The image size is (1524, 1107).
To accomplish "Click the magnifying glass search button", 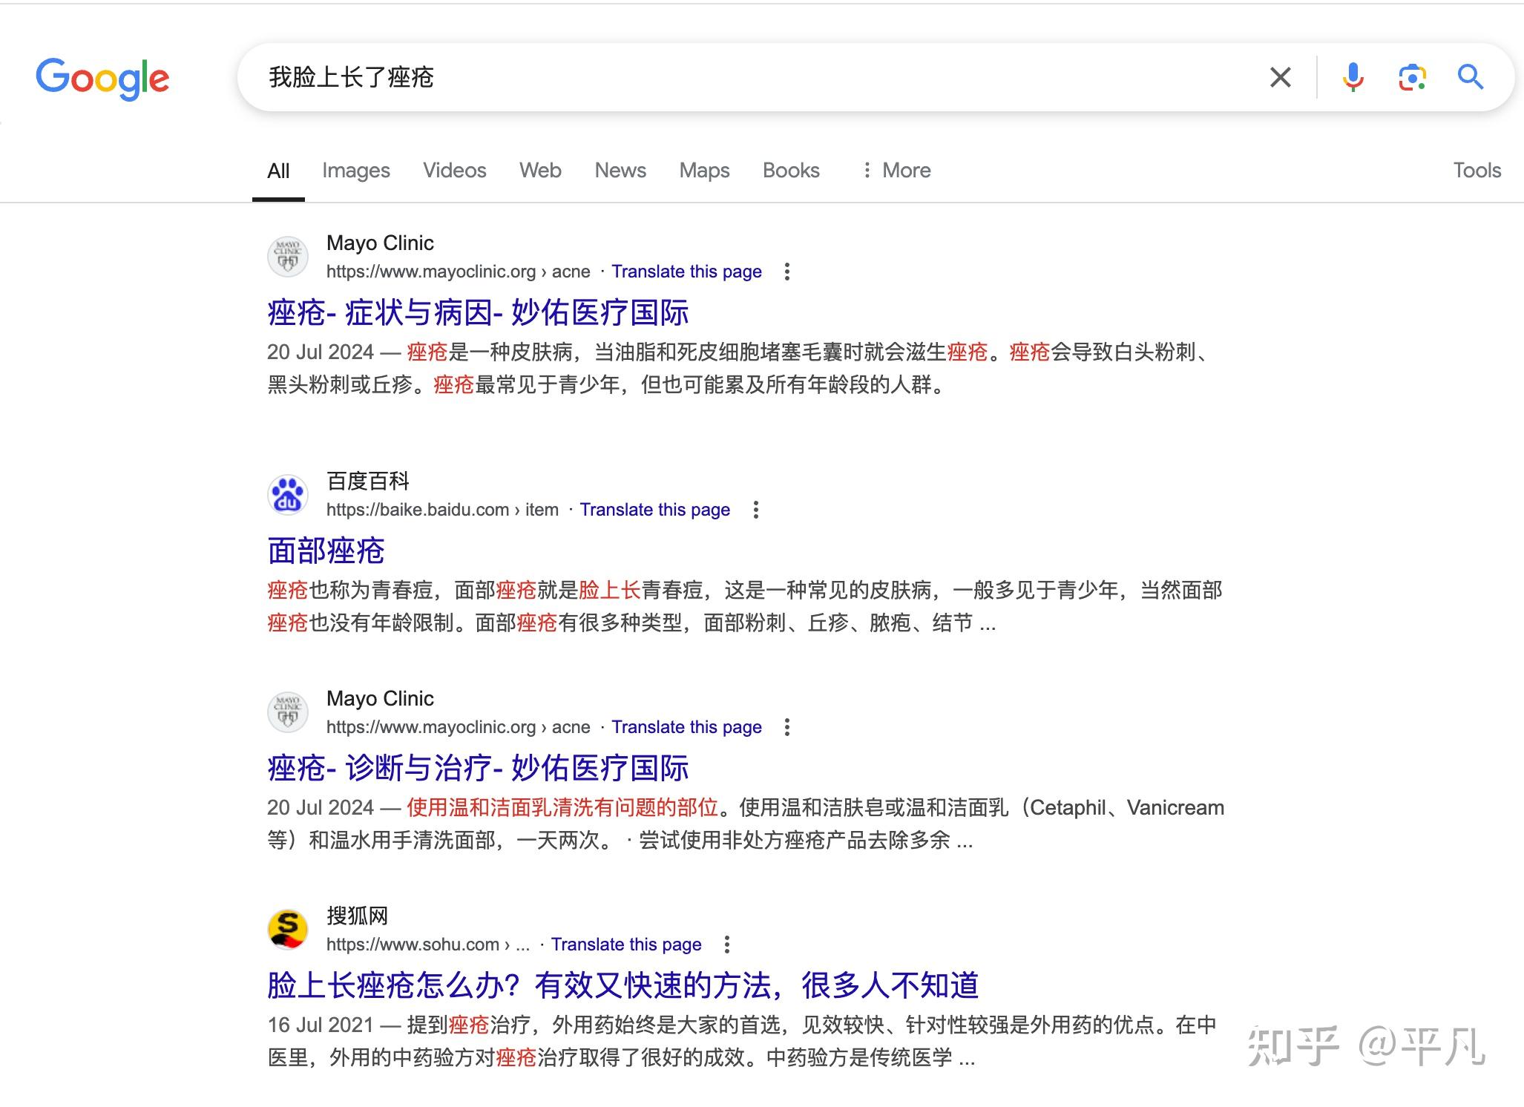I will 1470,77.
